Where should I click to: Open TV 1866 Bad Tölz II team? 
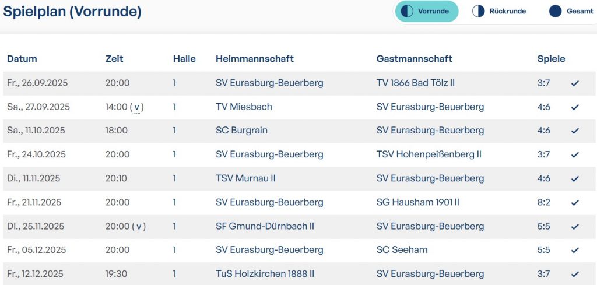tap(415, 83)
